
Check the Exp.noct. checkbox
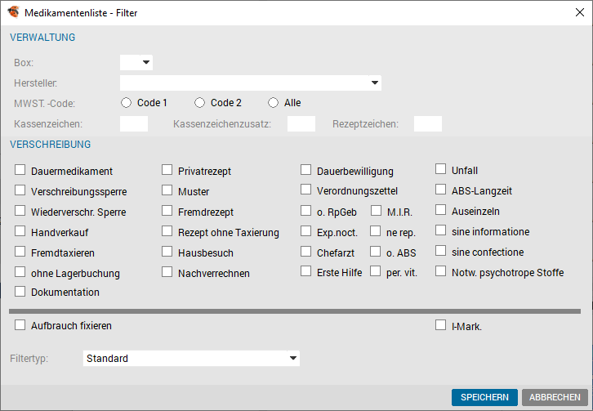tap(306, 231)
